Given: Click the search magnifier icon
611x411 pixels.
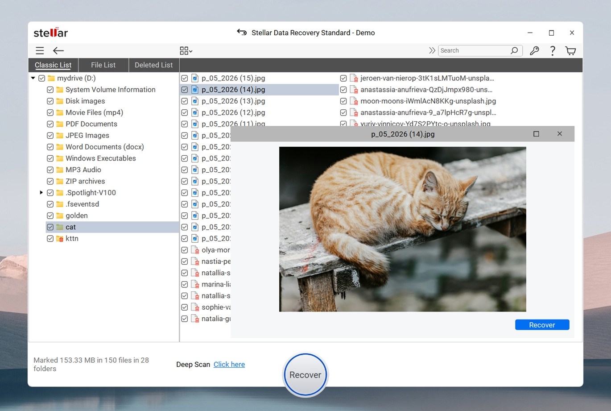Looking at the screenshot, I should [x=515, y=50].
